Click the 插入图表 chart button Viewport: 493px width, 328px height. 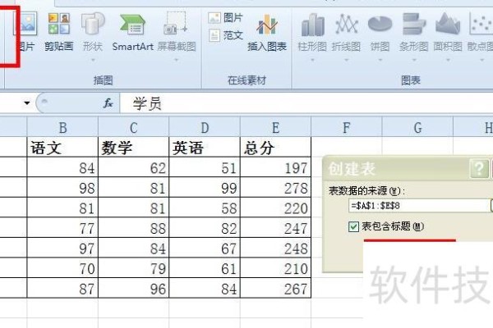(x=267, y=33)
